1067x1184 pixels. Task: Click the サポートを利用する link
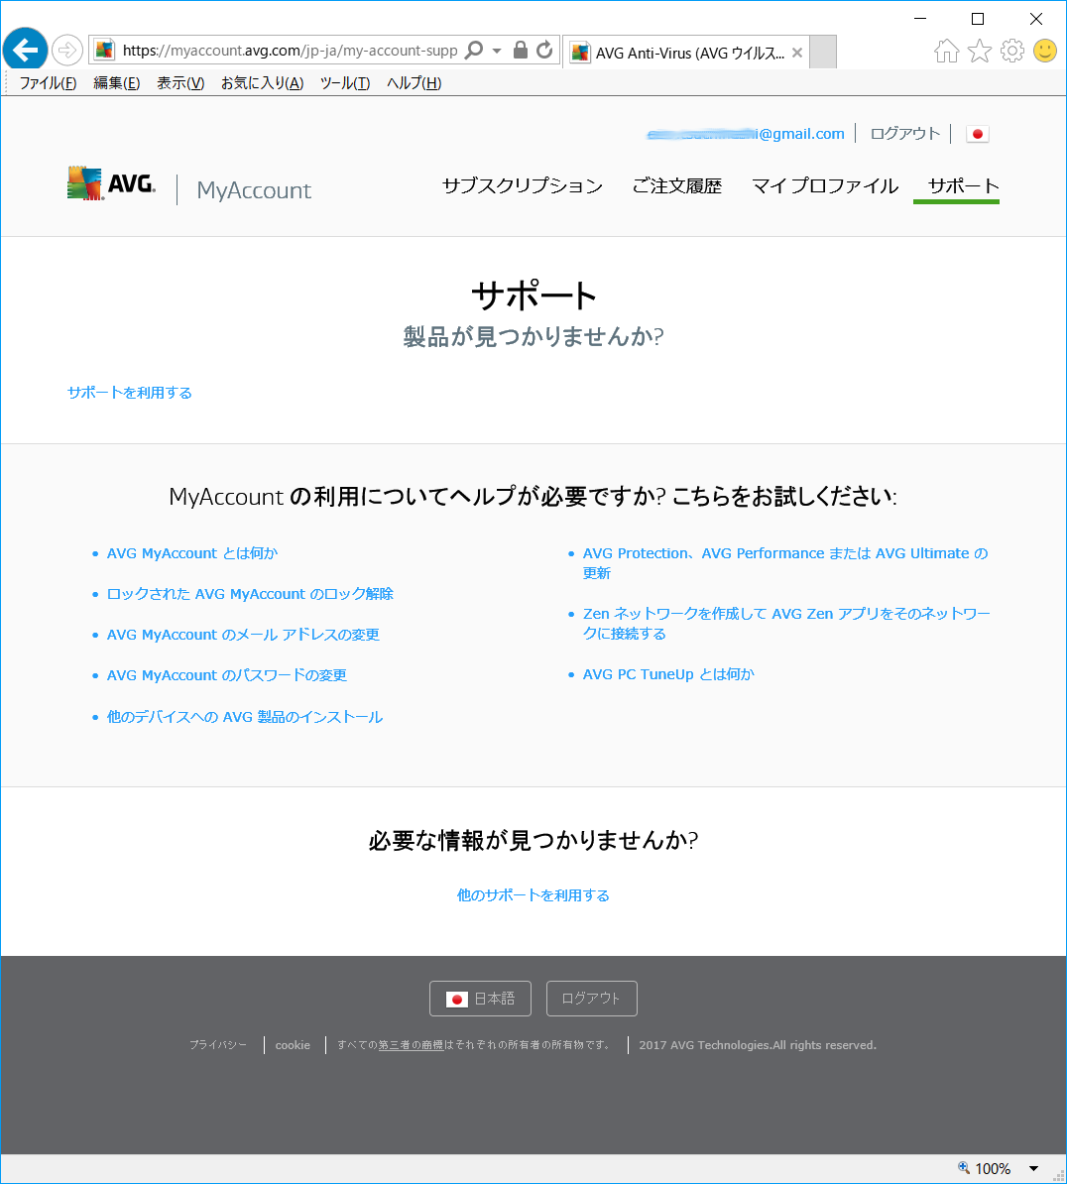(x=130, y=393)
